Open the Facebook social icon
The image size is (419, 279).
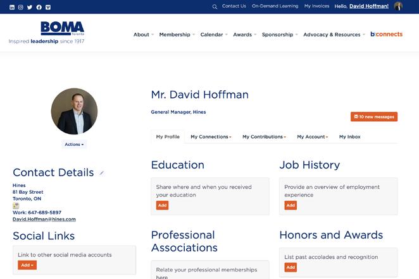[x=39, y=7]
